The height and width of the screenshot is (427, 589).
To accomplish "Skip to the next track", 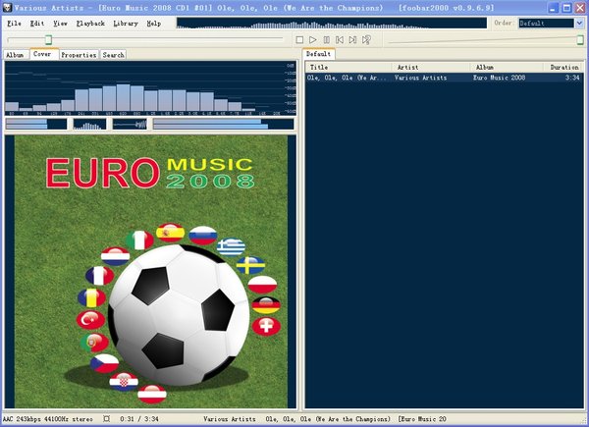I will click(x=352, y=40).
